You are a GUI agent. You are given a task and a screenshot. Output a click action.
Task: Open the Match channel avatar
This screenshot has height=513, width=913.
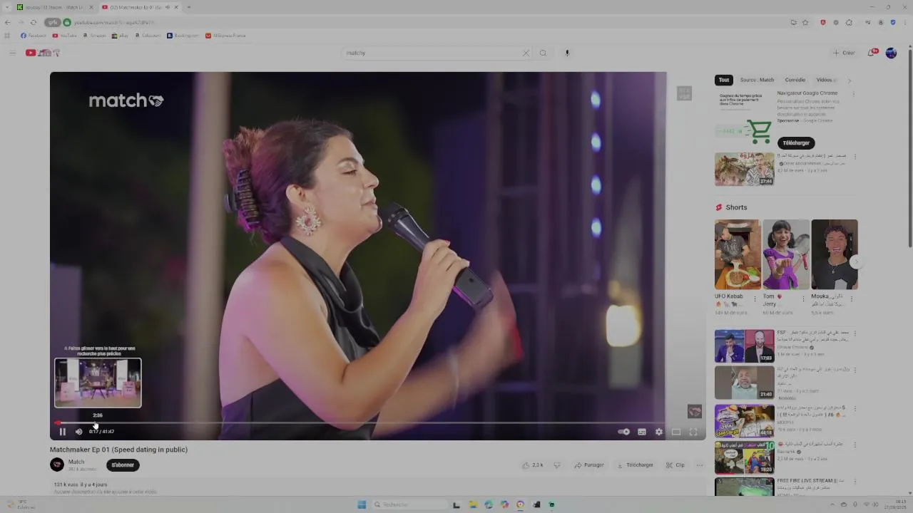point(57,465)
